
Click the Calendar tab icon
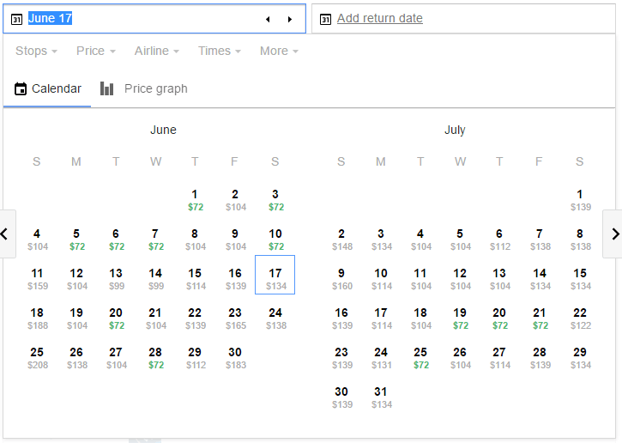21,89
